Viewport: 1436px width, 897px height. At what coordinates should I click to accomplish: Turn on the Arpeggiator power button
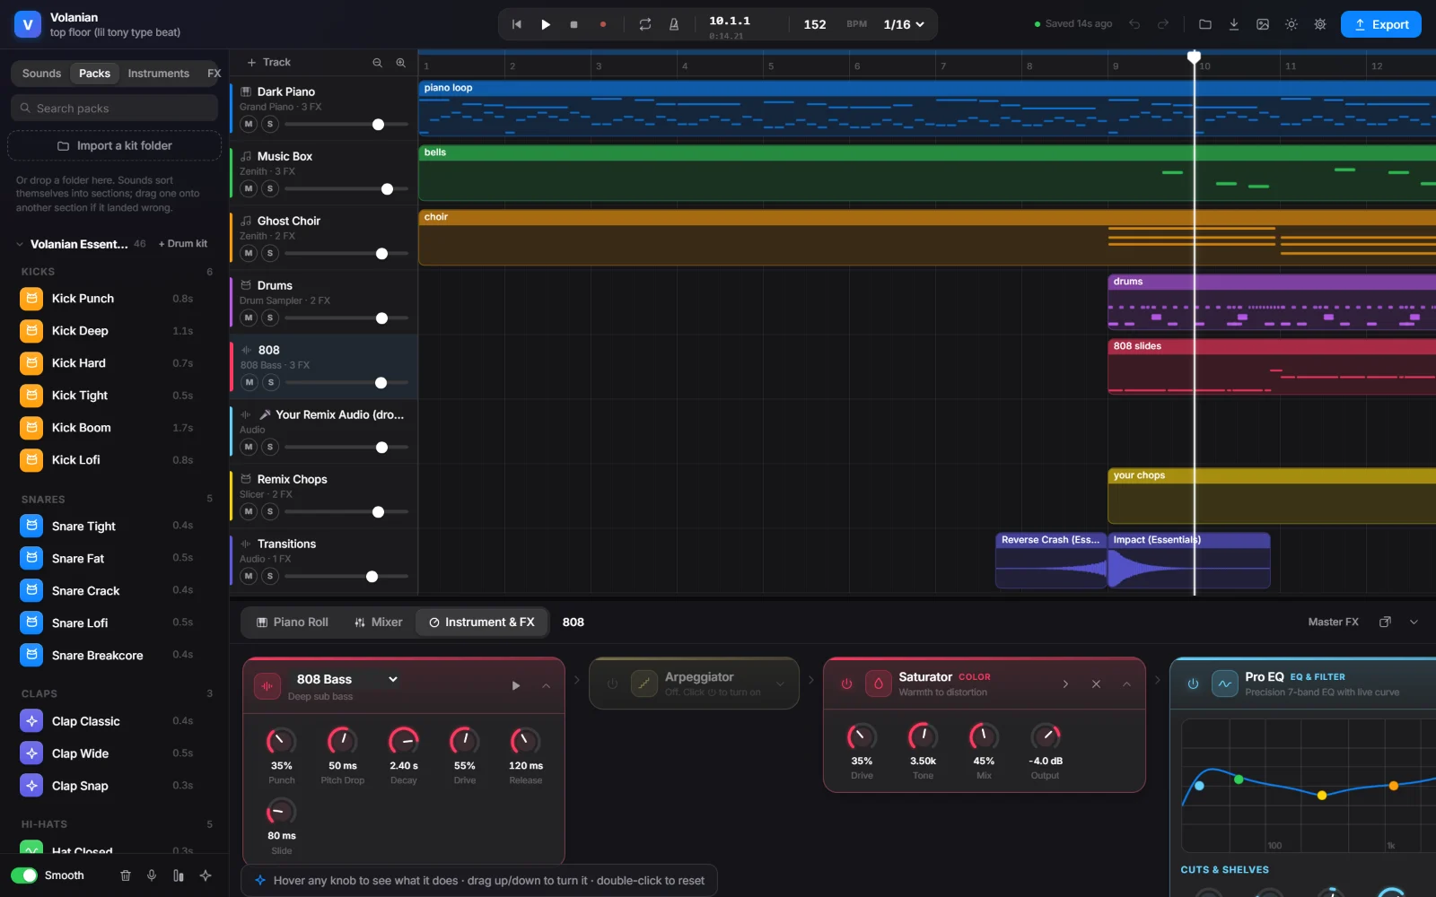coord(612,684)
